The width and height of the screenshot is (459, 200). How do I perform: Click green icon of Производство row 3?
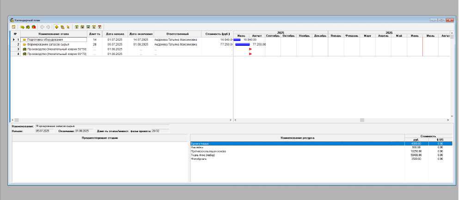[24, 49]
